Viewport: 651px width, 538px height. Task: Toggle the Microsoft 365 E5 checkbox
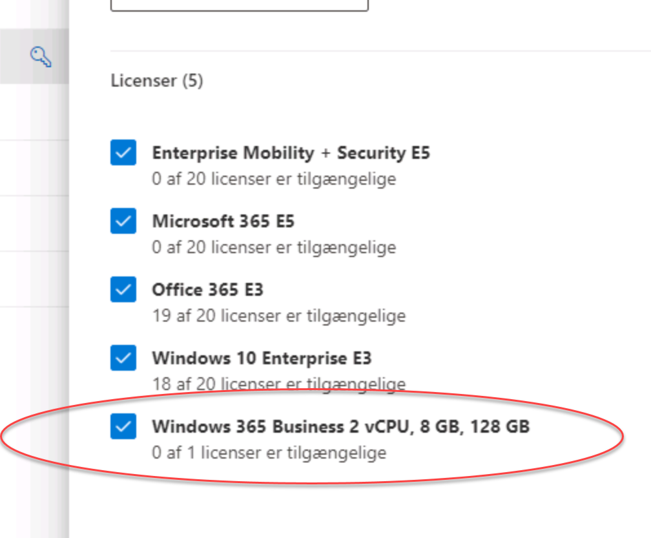coord(123,221)
